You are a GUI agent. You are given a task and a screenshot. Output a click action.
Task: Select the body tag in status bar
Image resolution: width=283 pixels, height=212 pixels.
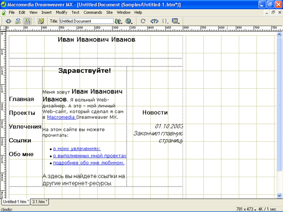7,209
